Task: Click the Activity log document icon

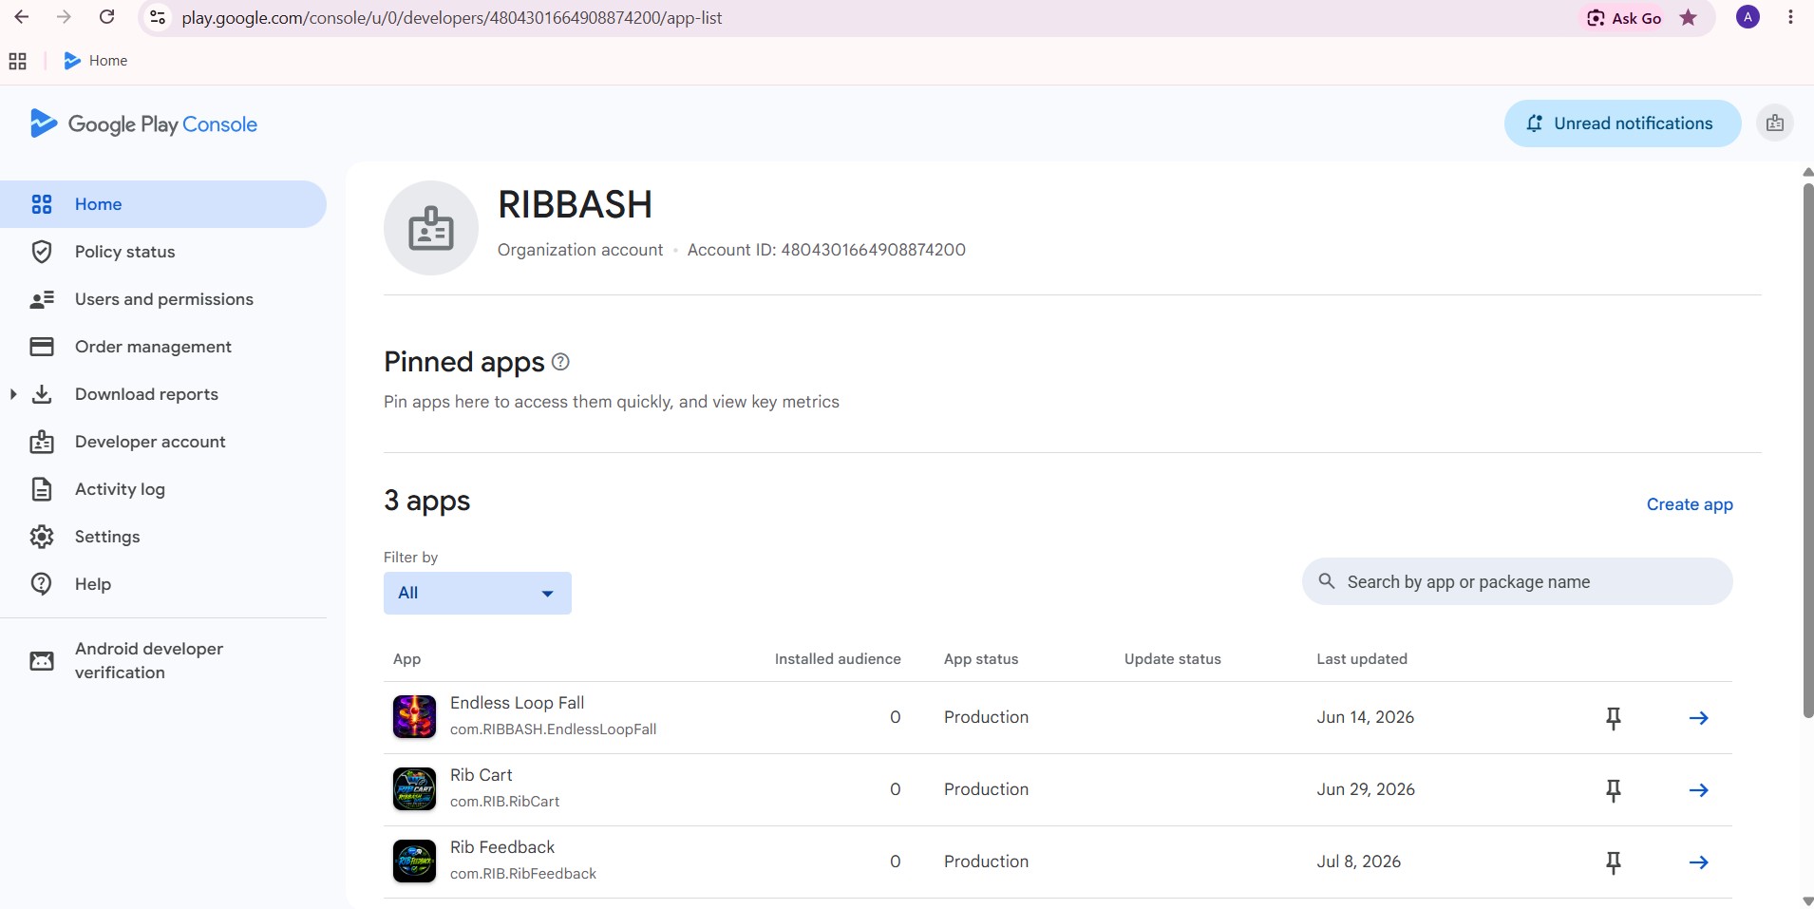Action: (42, 489)
